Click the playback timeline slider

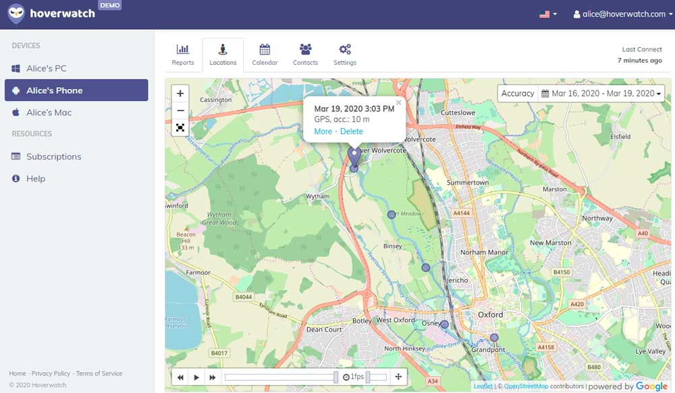(281, 377)
